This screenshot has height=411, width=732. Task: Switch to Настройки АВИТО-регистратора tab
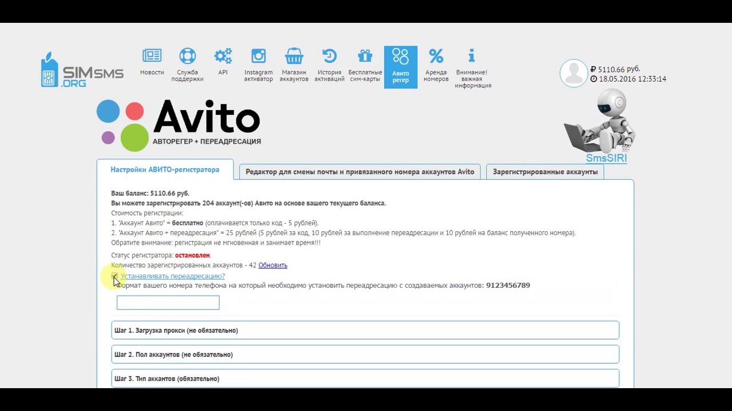tap(165, 170)
